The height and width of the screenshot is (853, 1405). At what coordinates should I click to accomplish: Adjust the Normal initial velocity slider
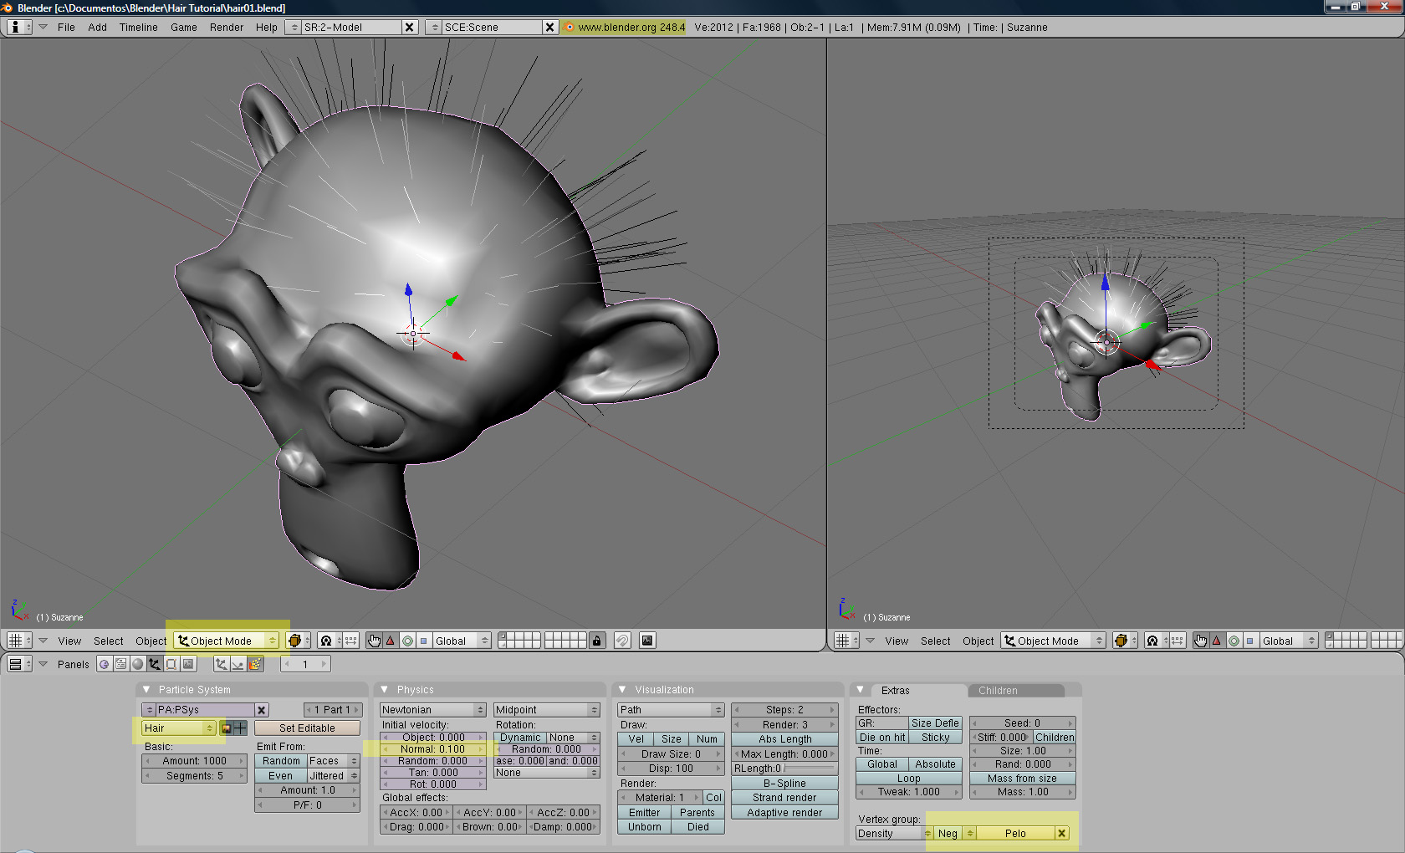[433, 749]
